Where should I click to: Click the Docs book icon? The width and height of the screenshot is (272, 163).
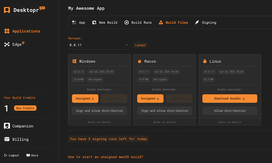click(28, 155)
